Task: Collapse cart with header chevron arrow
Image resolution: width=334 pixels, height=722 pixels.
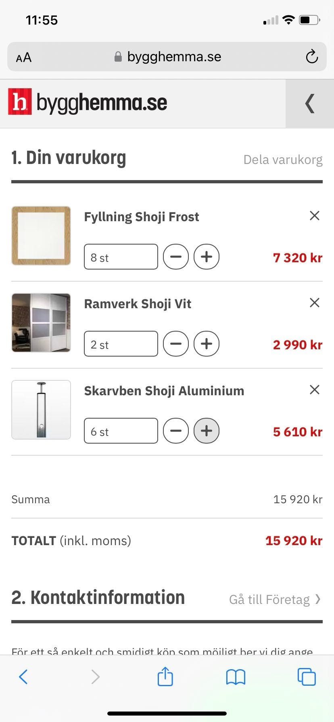Action: (309, 104)
